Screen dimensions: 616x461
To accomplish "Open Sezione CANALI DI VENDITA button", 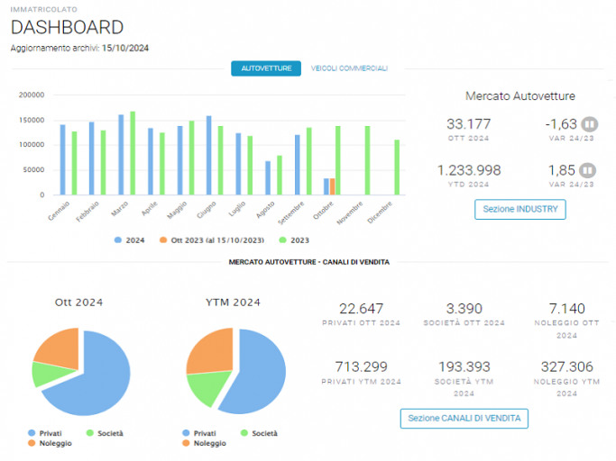I will (464, 419).
